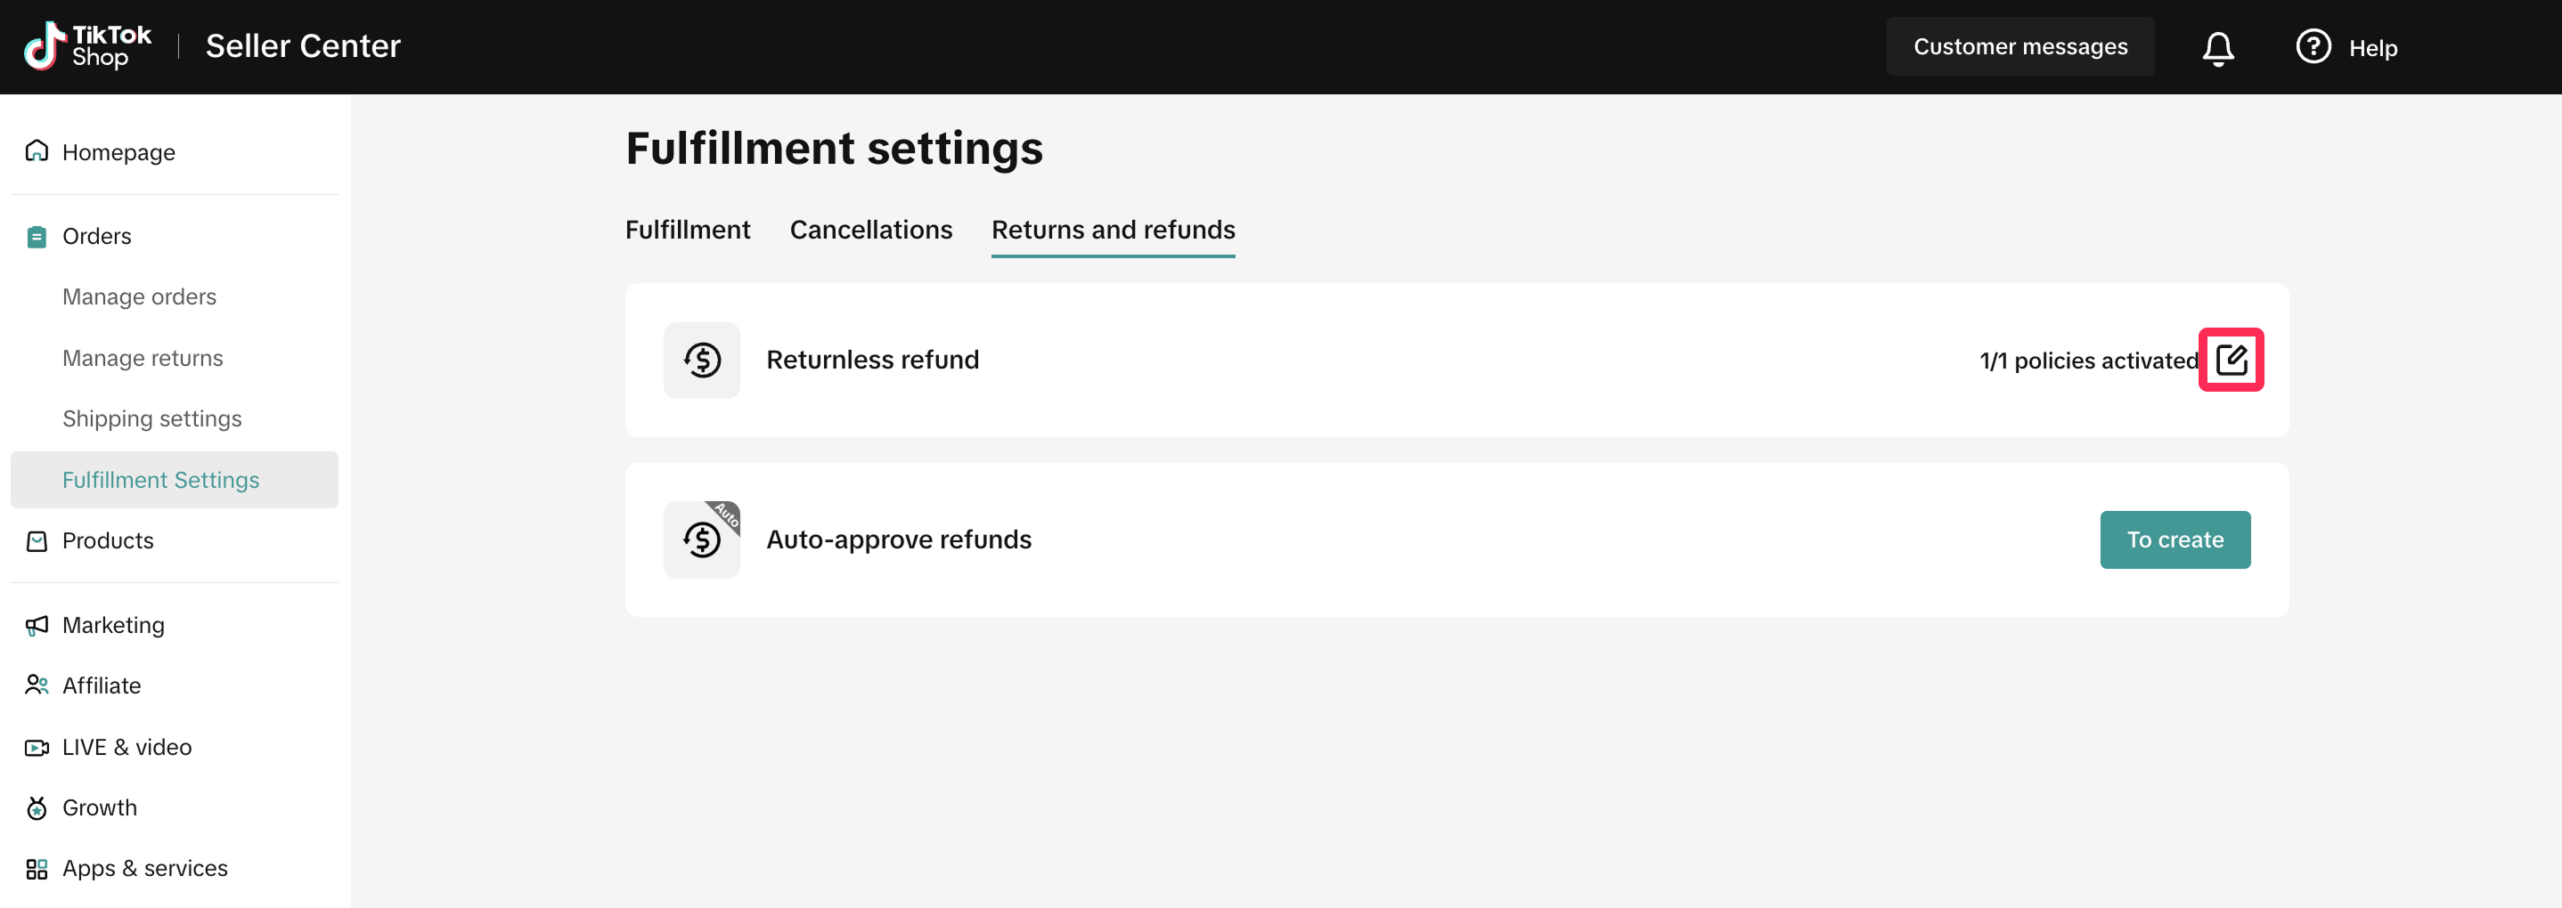Open Manage returns in sidebar
Viewport: 2562px width, 908px height.
(x=143, y=358)
